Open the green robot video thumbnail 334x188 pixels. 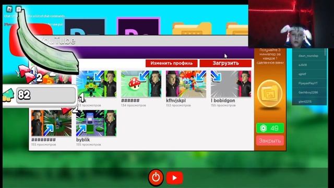tap(96, 84)
